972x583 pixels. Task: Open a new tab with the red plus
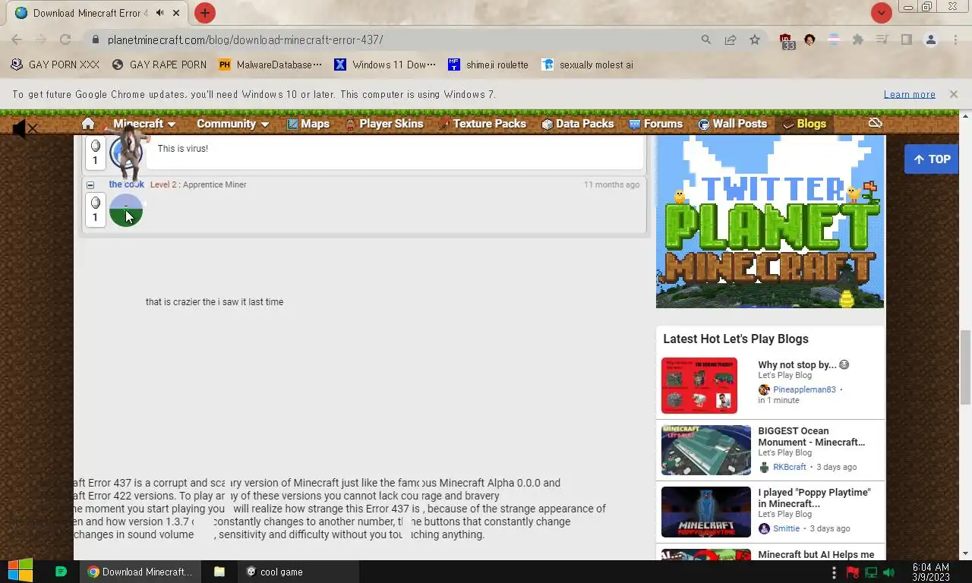click(x=205, y=13)
